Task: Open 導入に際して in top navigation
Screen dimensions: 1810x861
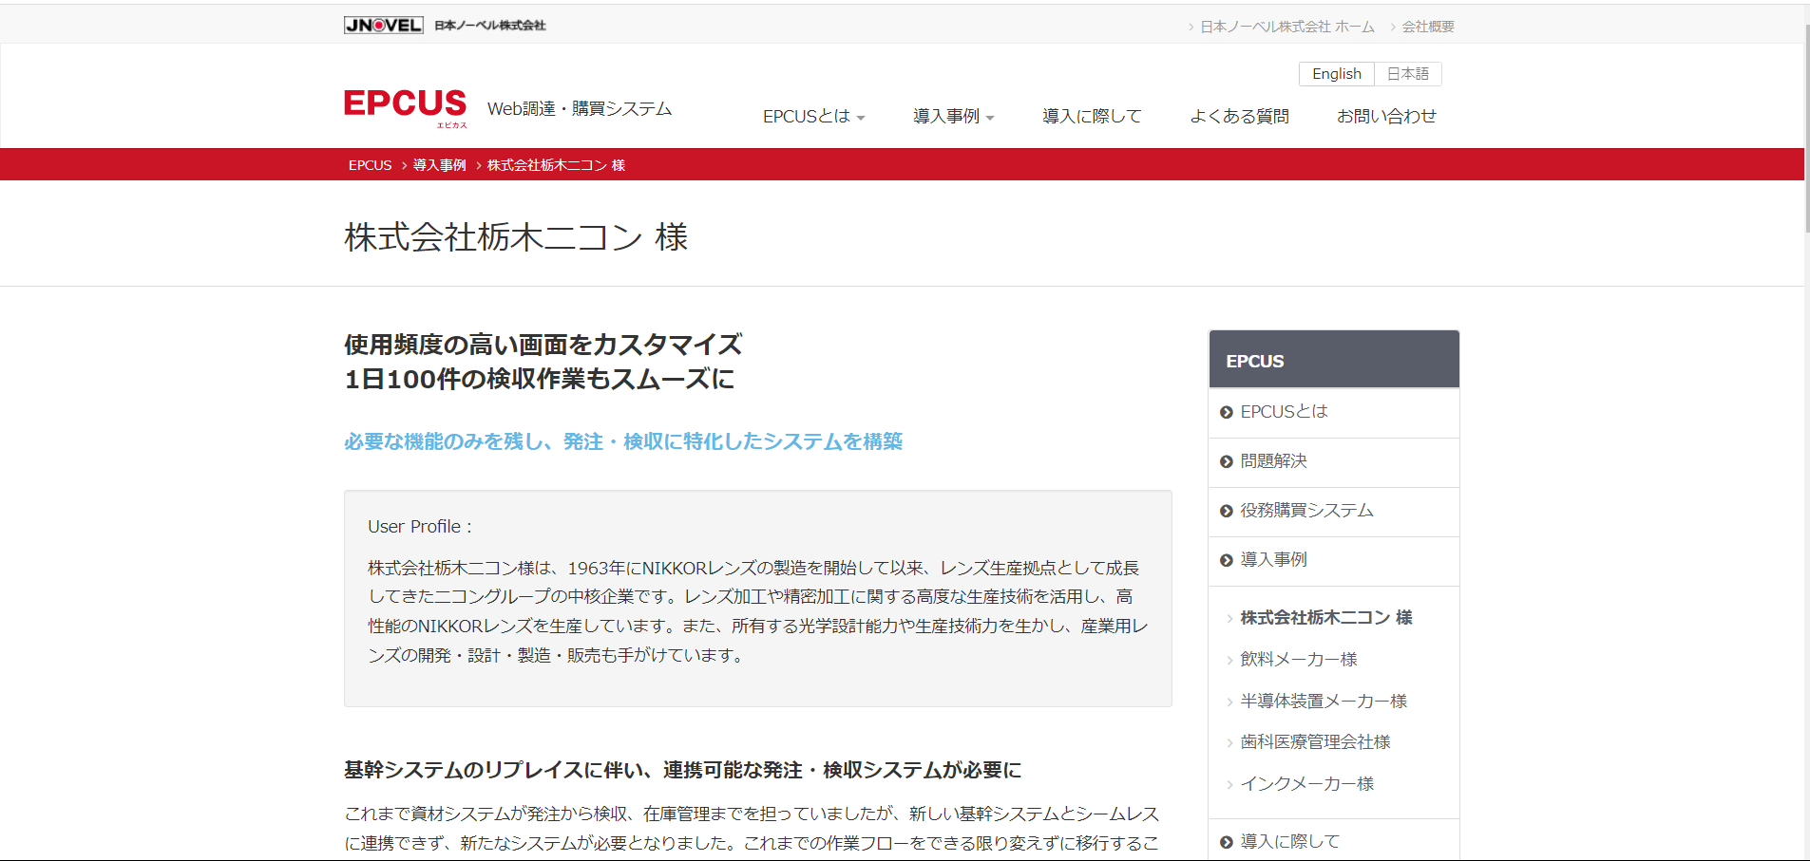Action: (x=1092, y=116)
